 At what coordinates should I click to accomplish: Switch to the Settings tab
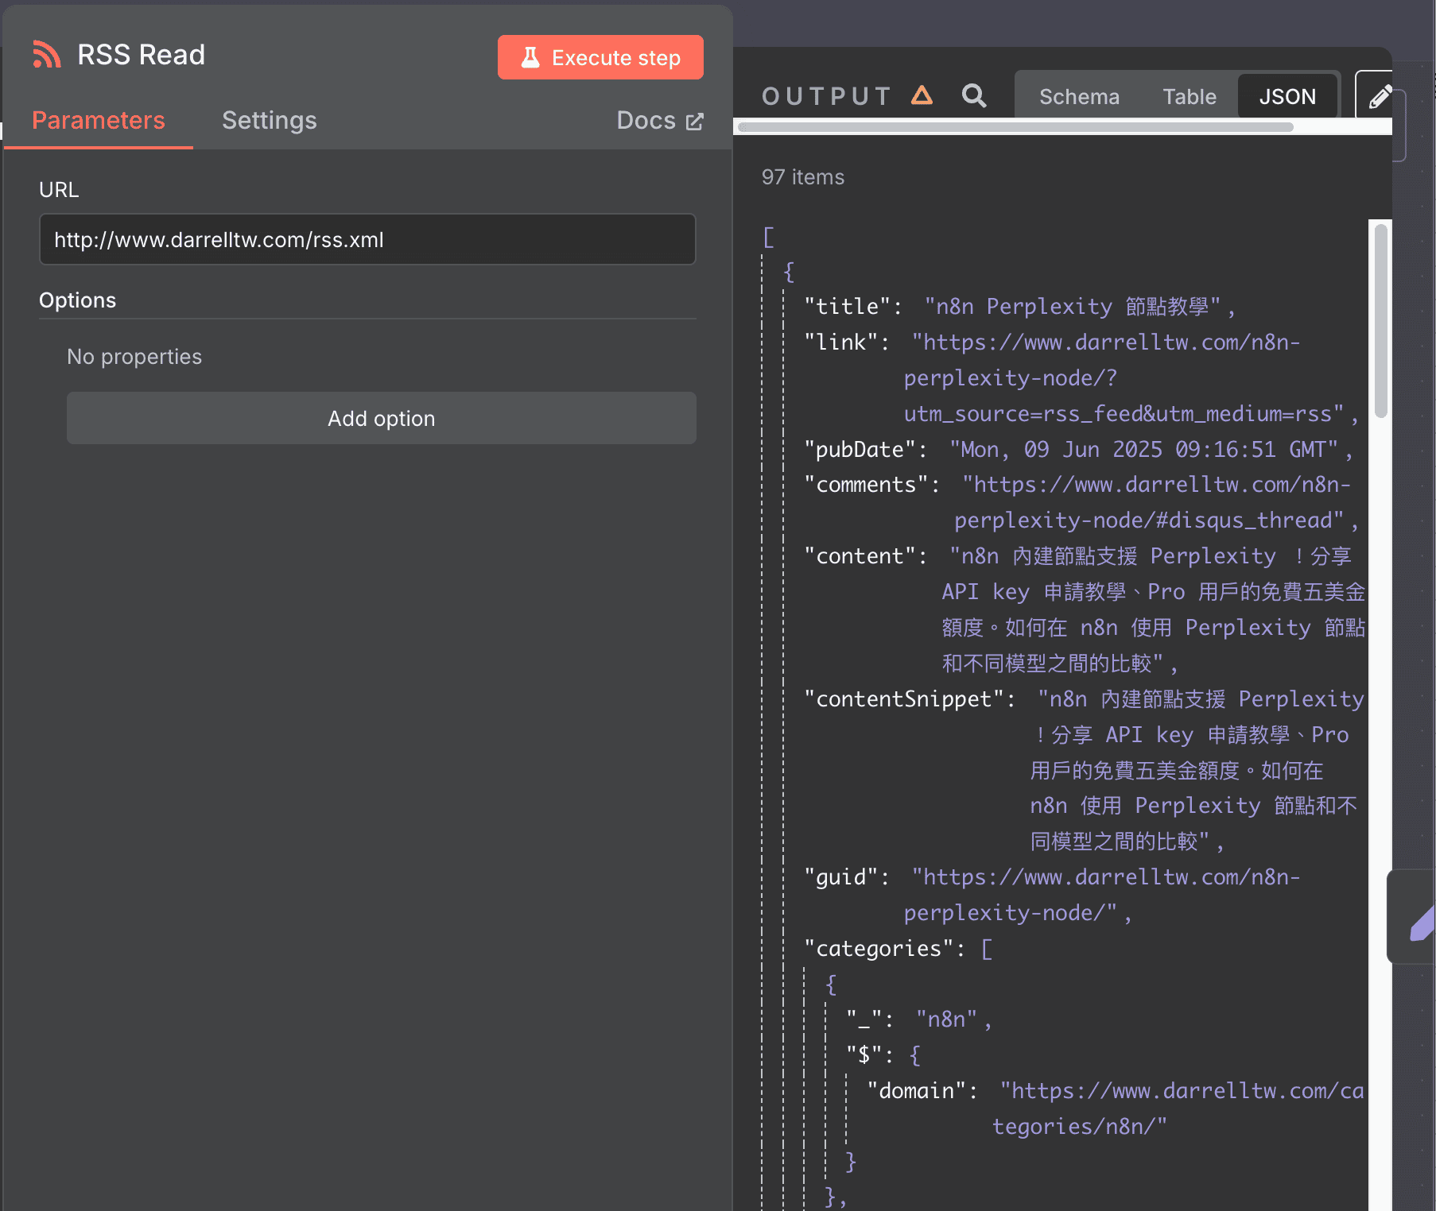click(269, 120)
